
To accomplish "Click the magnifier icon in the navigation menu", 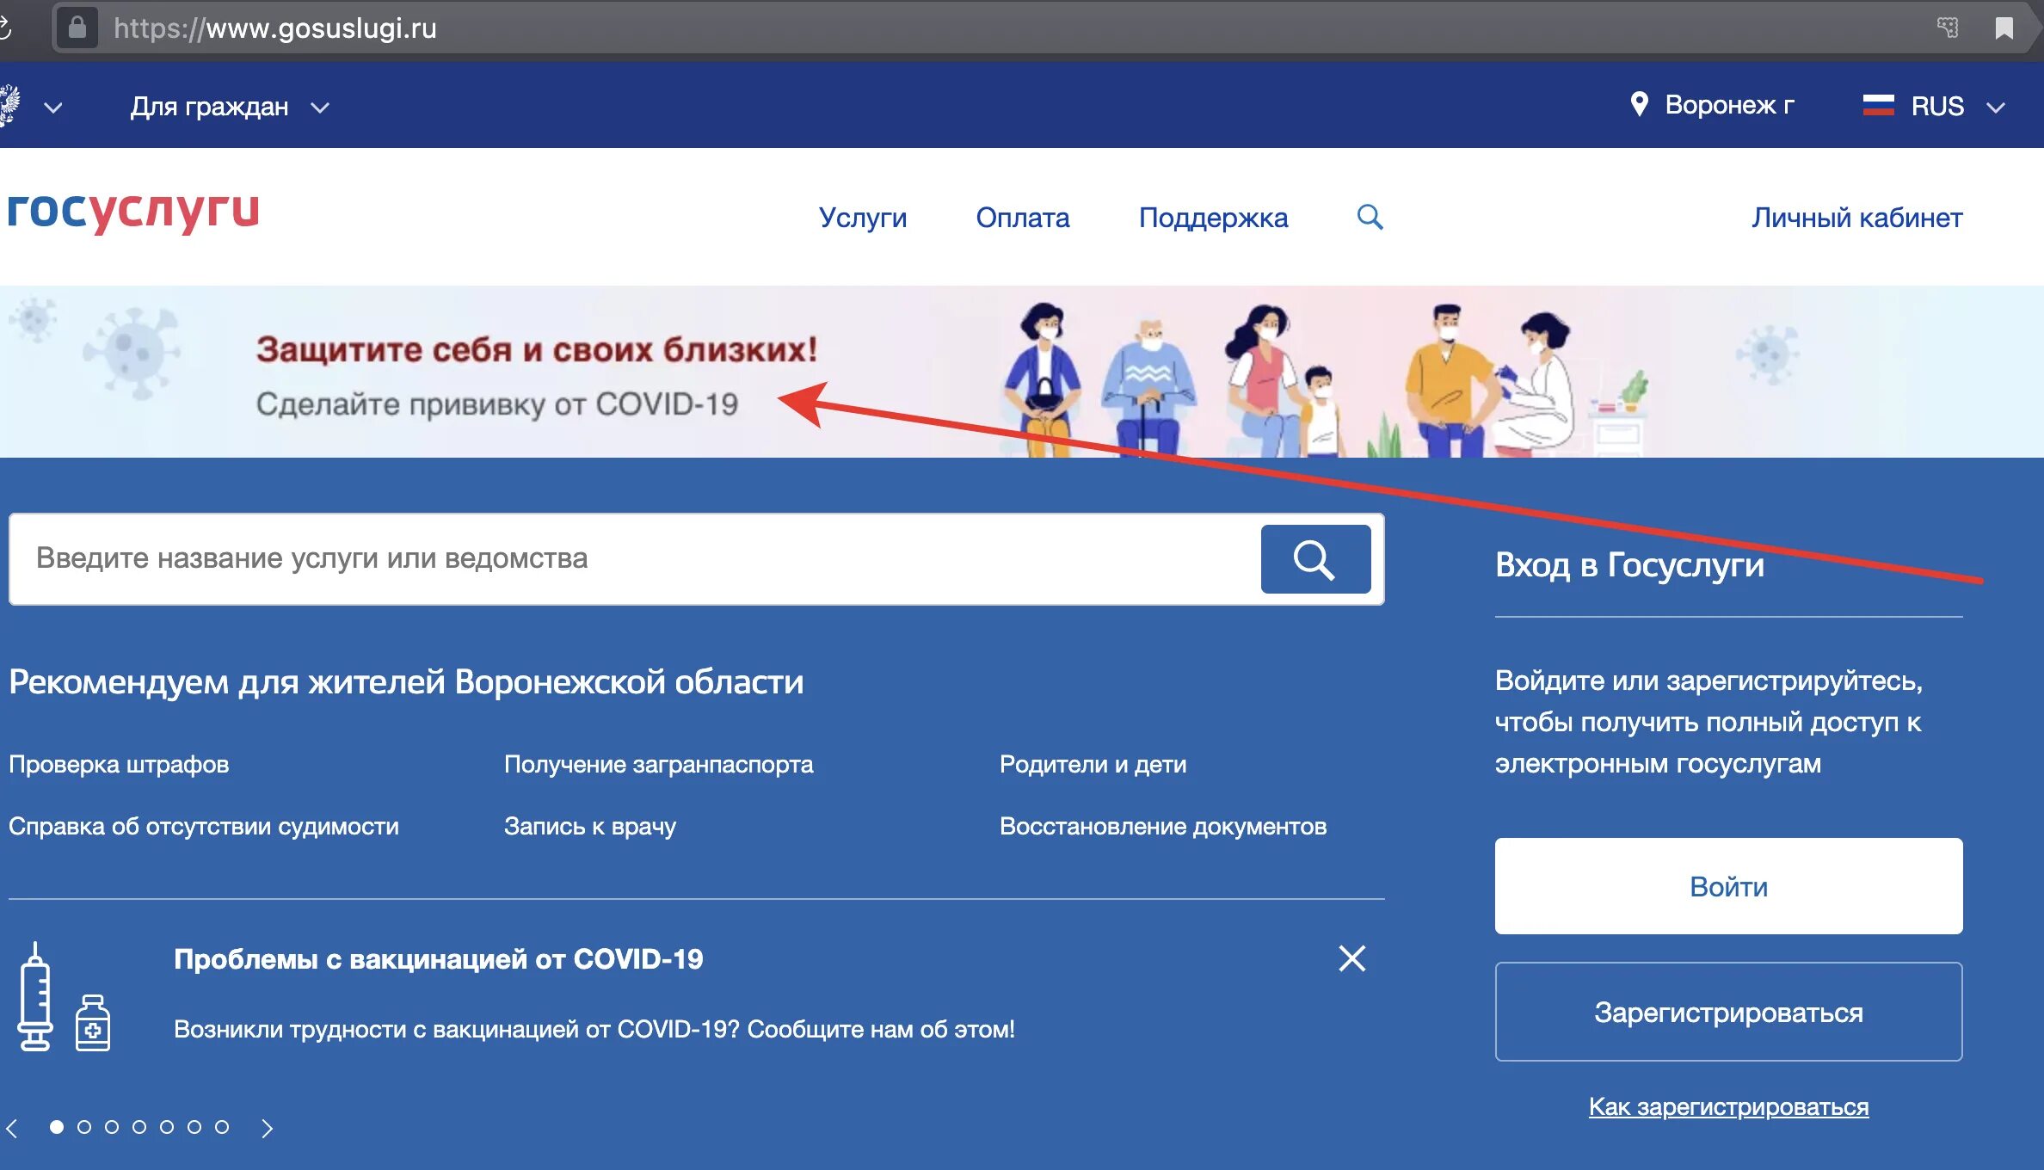I will [1370, 217].
